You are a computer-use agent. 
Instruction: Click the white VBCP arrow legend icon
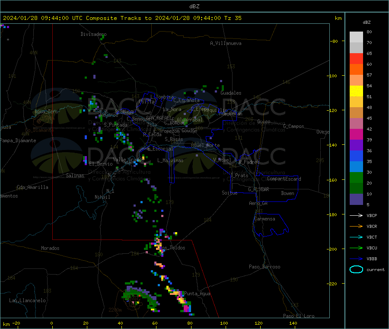pos(356,215)
